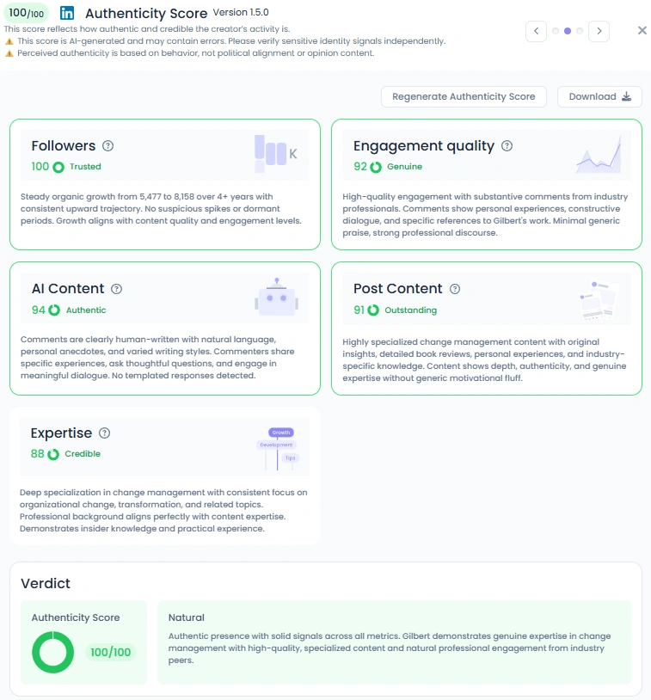
Task: Click the Engagement quality 92 score ring
Action: 376,167
